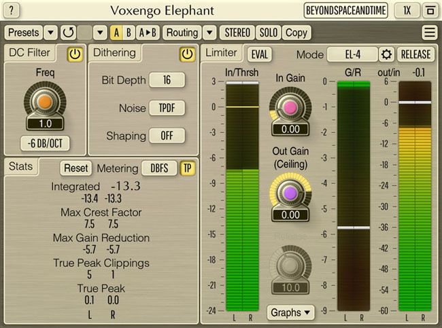Toggle the EVAL button in Limiter

point(259,54)
